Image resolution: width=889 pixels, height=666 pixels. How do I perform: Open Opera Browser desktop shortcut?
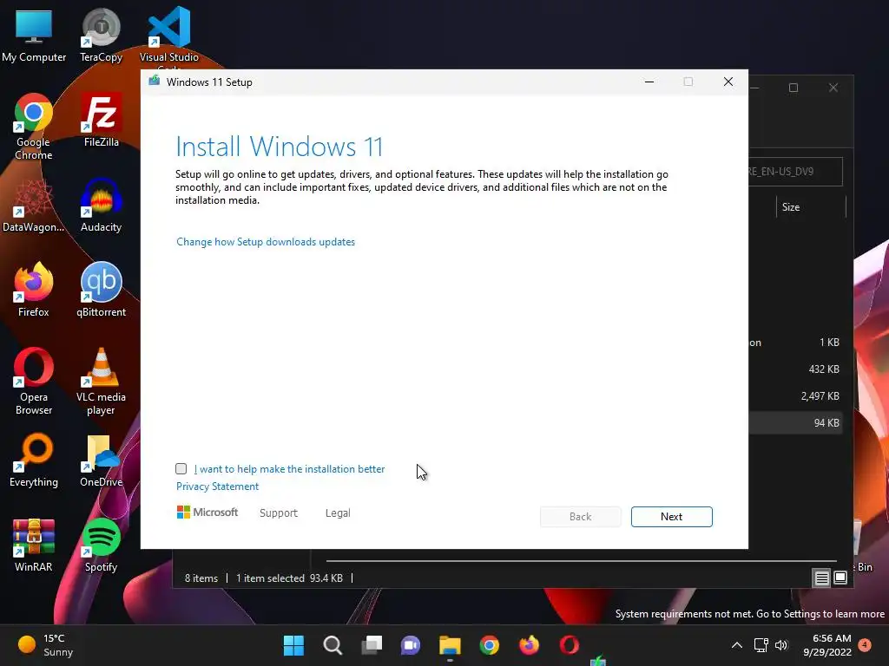(x=34, y=382)
